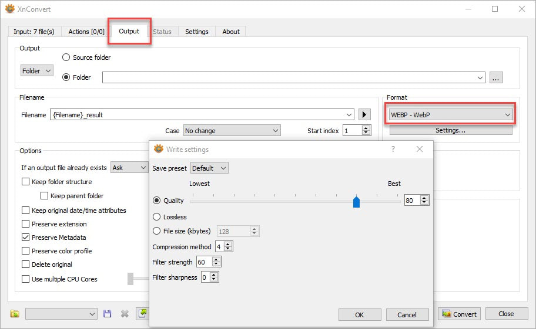This screenshot has width=536, height=329.
Task: Click the Convert button
Action: click(x=459, y=314)
